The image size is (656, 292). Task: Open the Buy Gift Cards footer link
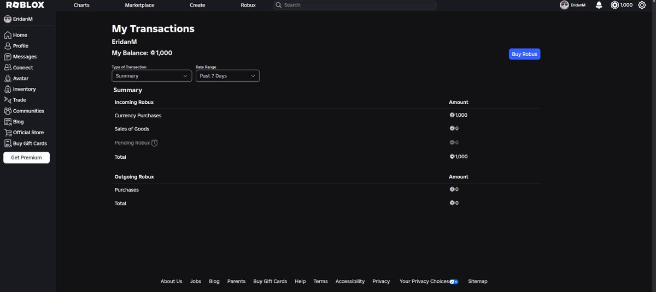(x=270, y=282)
